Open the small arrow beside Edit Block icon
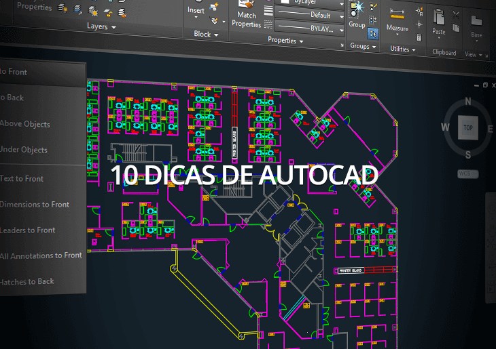Image resolution: width=496 pixels, height=349 pixels. click(x=224, y=22)
